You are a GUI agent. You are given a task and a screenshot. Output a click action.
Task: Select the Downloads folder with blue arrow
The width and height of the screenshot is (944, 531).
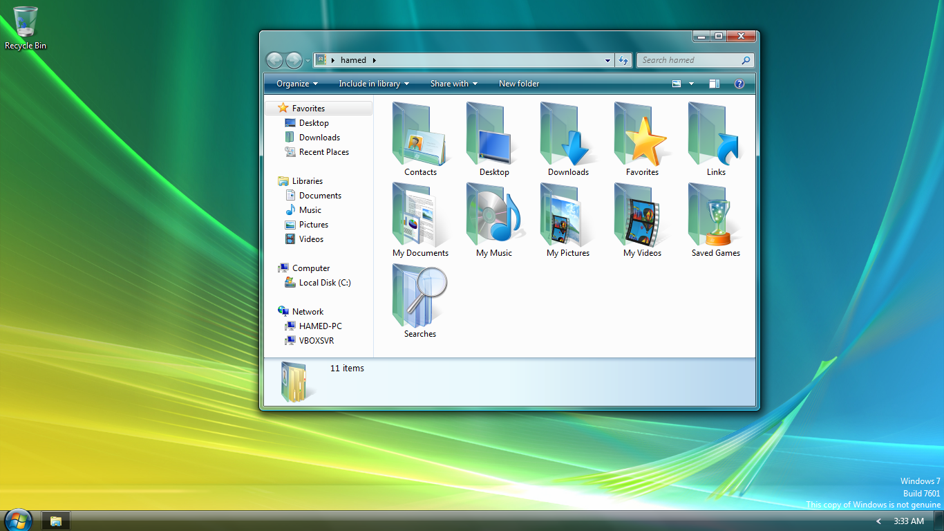pos(568,134)
